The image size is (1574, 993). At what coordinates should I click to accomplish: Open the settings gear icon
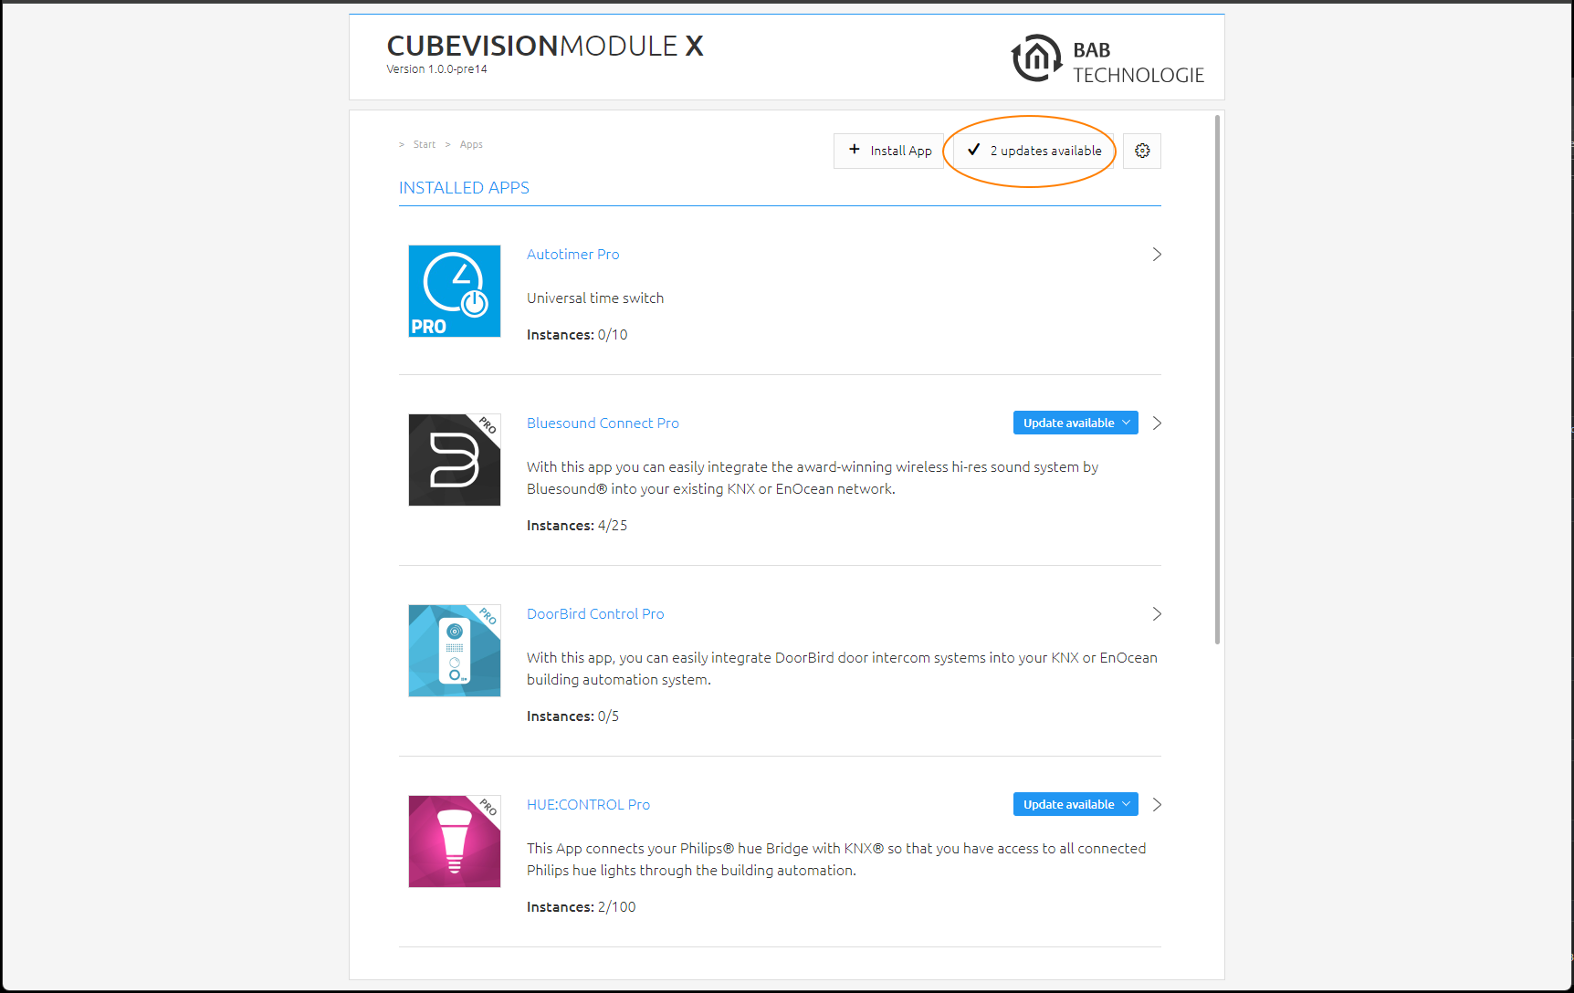(1142, 151)
